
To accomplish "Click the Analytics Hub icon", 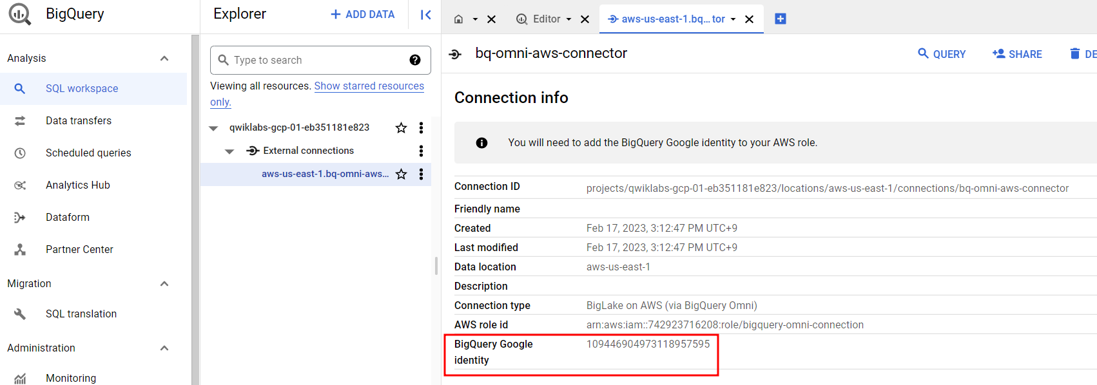I will click(20, 185).
